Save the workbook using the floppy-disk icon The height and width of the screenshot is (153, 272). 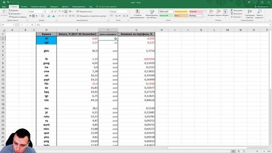[4, 2]
